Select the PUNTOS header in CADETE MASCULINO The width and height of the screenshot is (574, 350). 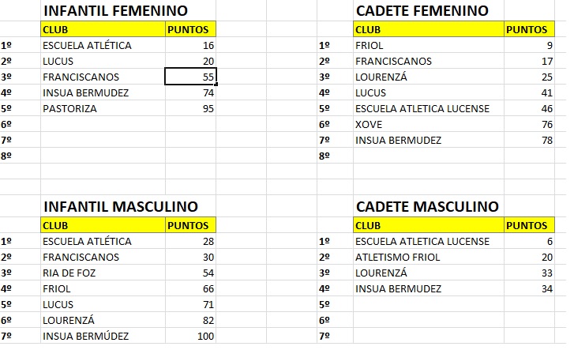(x=529, y=225)
